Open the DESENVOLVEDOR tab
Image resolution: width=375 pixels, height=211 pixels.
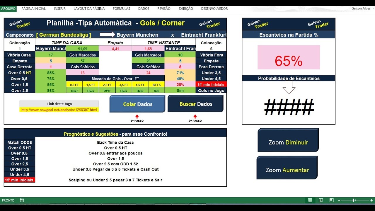click(x=214, y=9)
